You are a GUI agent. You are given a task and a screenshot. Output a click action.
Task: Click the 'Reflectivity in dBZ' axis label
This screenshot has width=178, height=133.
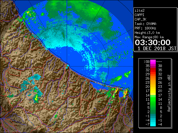click(169, 93)
